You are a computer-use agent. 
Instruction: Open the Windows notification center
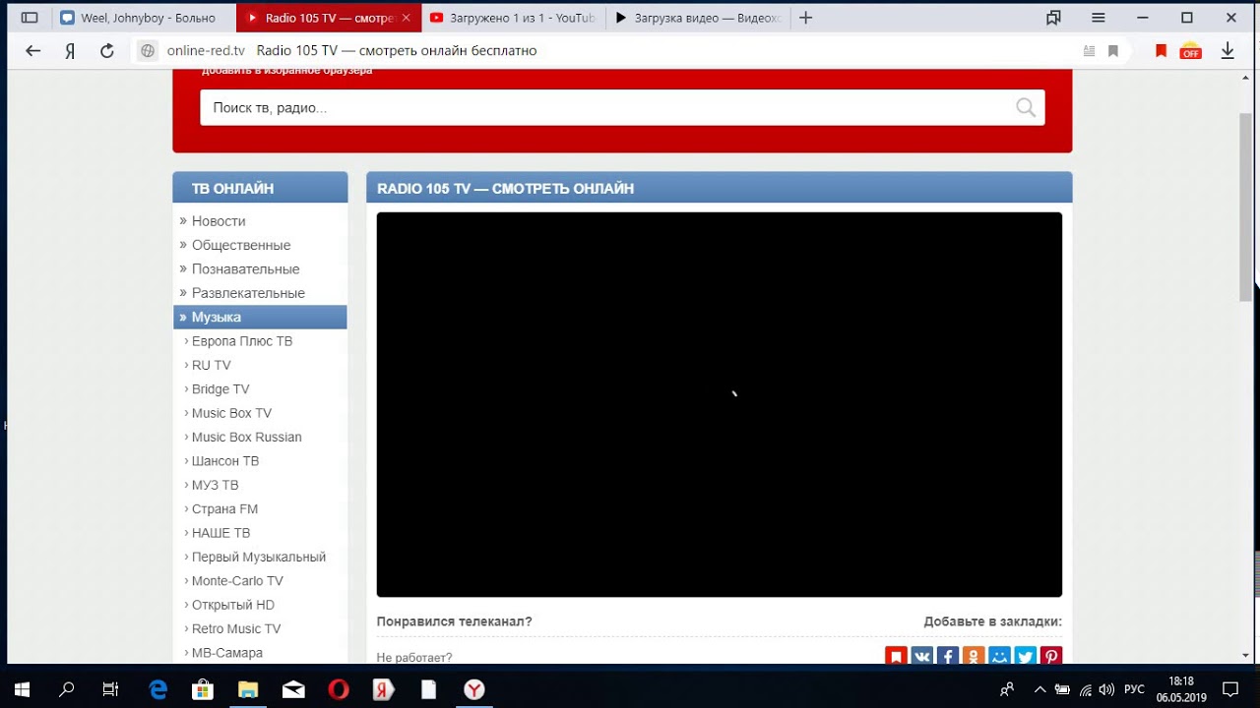point(1230,689)
